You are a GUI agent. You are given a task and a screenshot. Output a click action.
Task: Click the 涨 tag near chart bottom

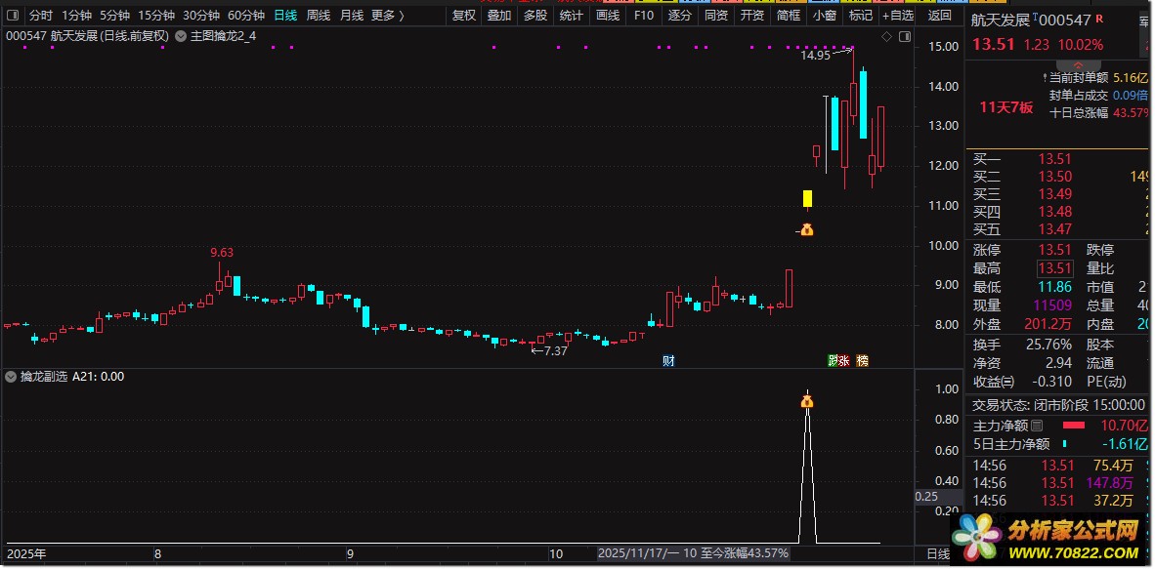point(844,361)
